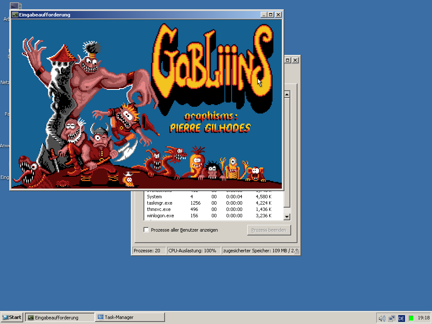
Task: Click memory value 3,236 K for winlogon.exe
Action: point(263,216)
